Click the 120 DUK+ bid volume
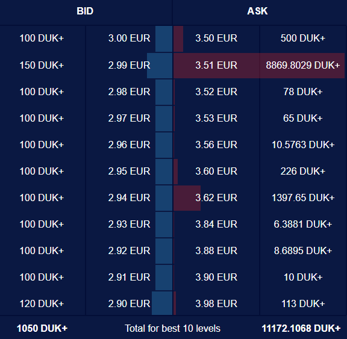Image resolution: width=347 pixels, height=339 pixels. 42,303
